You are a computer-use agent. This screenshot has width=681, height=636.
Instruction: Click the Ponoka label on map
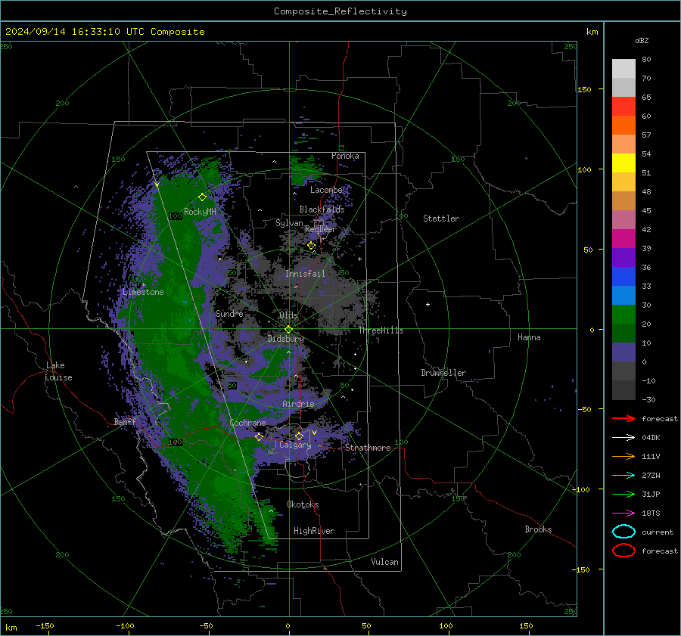click(345, 156)
